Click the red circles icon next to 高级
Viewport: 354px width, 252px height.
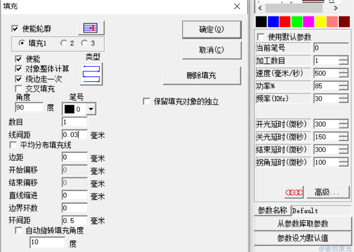pos(294,192)
